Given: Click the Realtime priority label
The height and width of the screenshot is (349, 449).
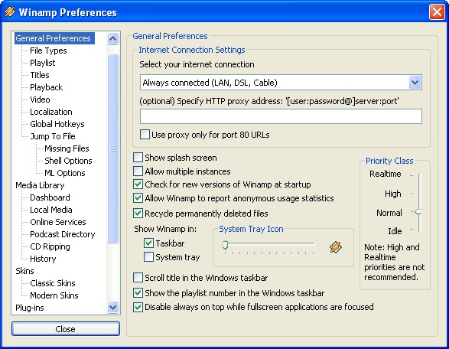Looking at the screenshot, I should (386, 174).
